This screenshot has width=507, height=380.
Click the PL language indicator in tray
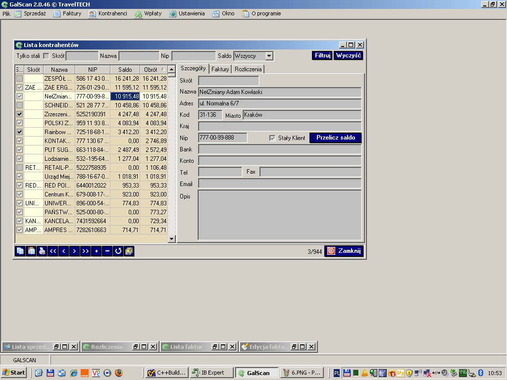coord(337,373)
